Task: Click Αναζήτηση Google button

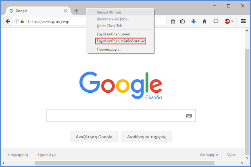Action: (x=94, y=137)
